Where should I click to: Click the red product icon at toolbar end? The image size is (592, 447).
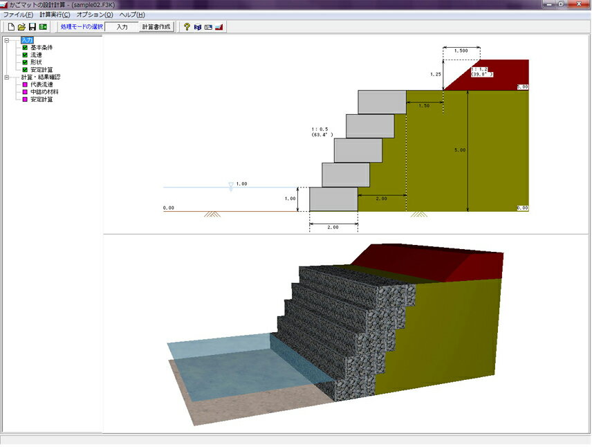coord(219,27)
